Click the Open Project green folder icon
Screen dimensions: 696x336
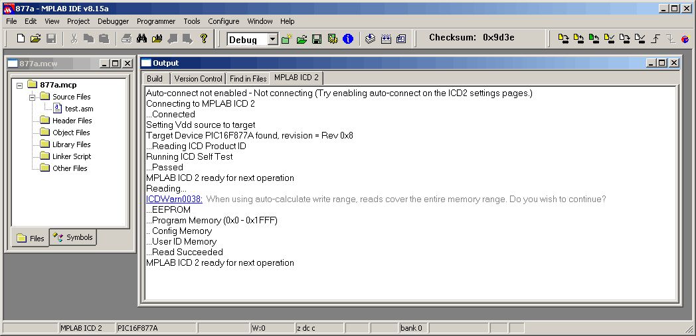coord(302,39)
